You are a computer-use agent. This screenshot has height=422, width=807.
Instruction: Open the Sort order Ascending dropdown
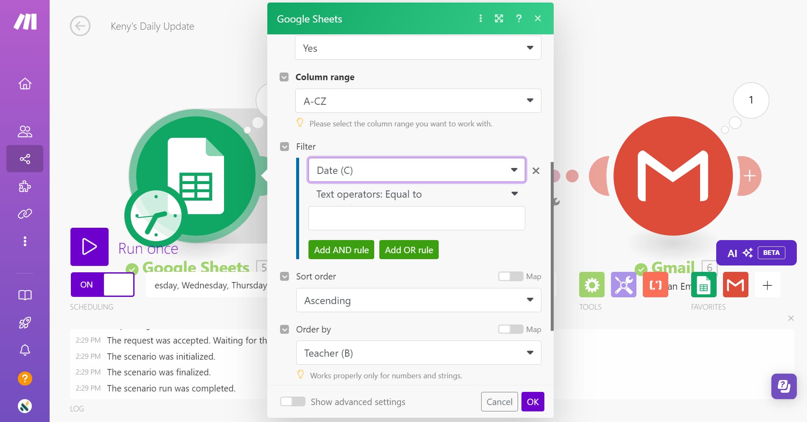click(x=418, y=300)
